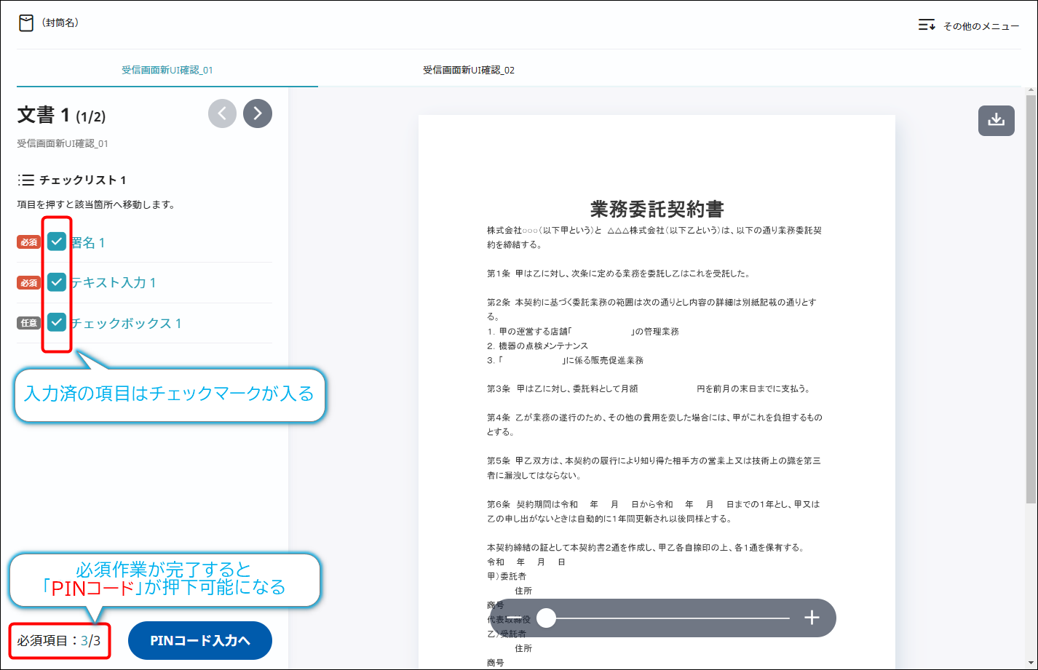Click the envelope icon at top left

26,23
